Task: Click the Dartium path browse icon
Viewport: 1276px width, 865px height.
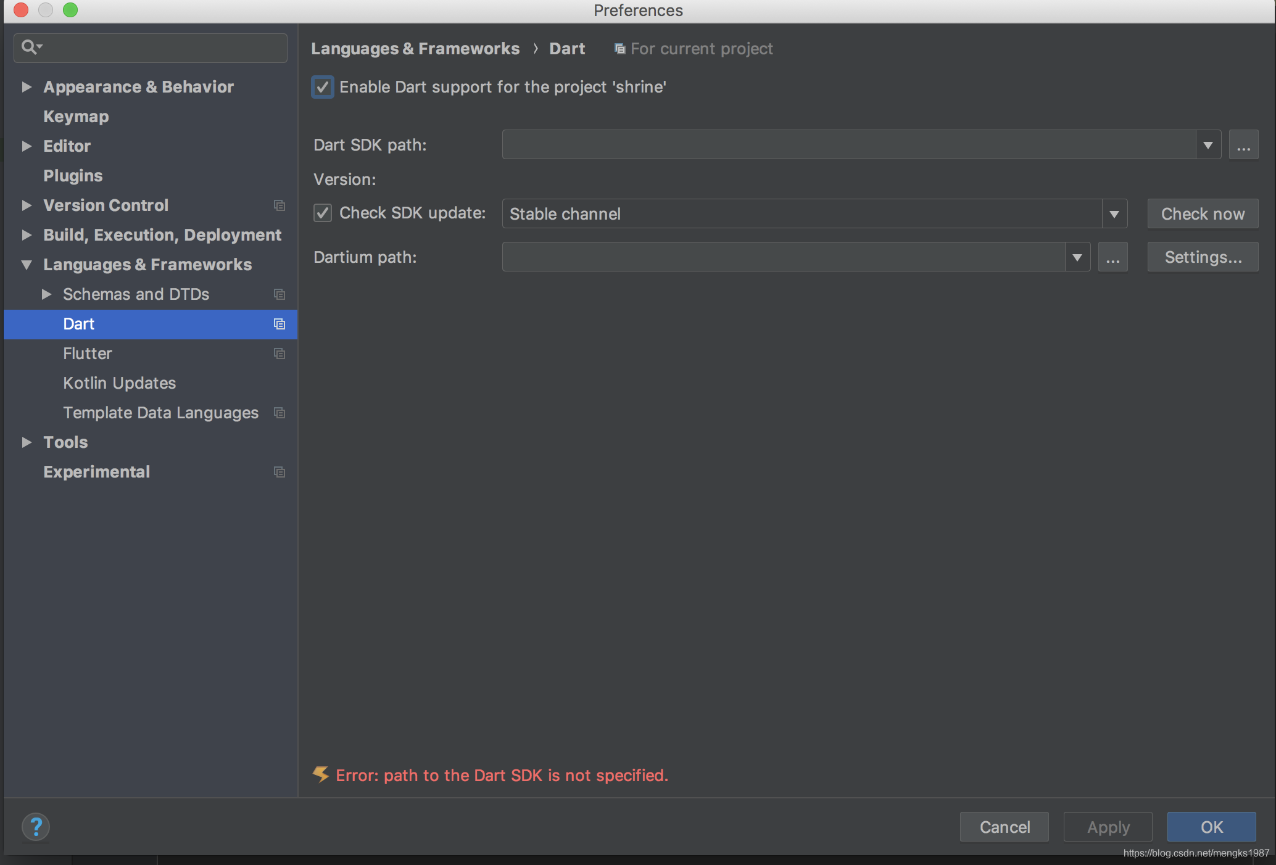Action: (1111, 257)
